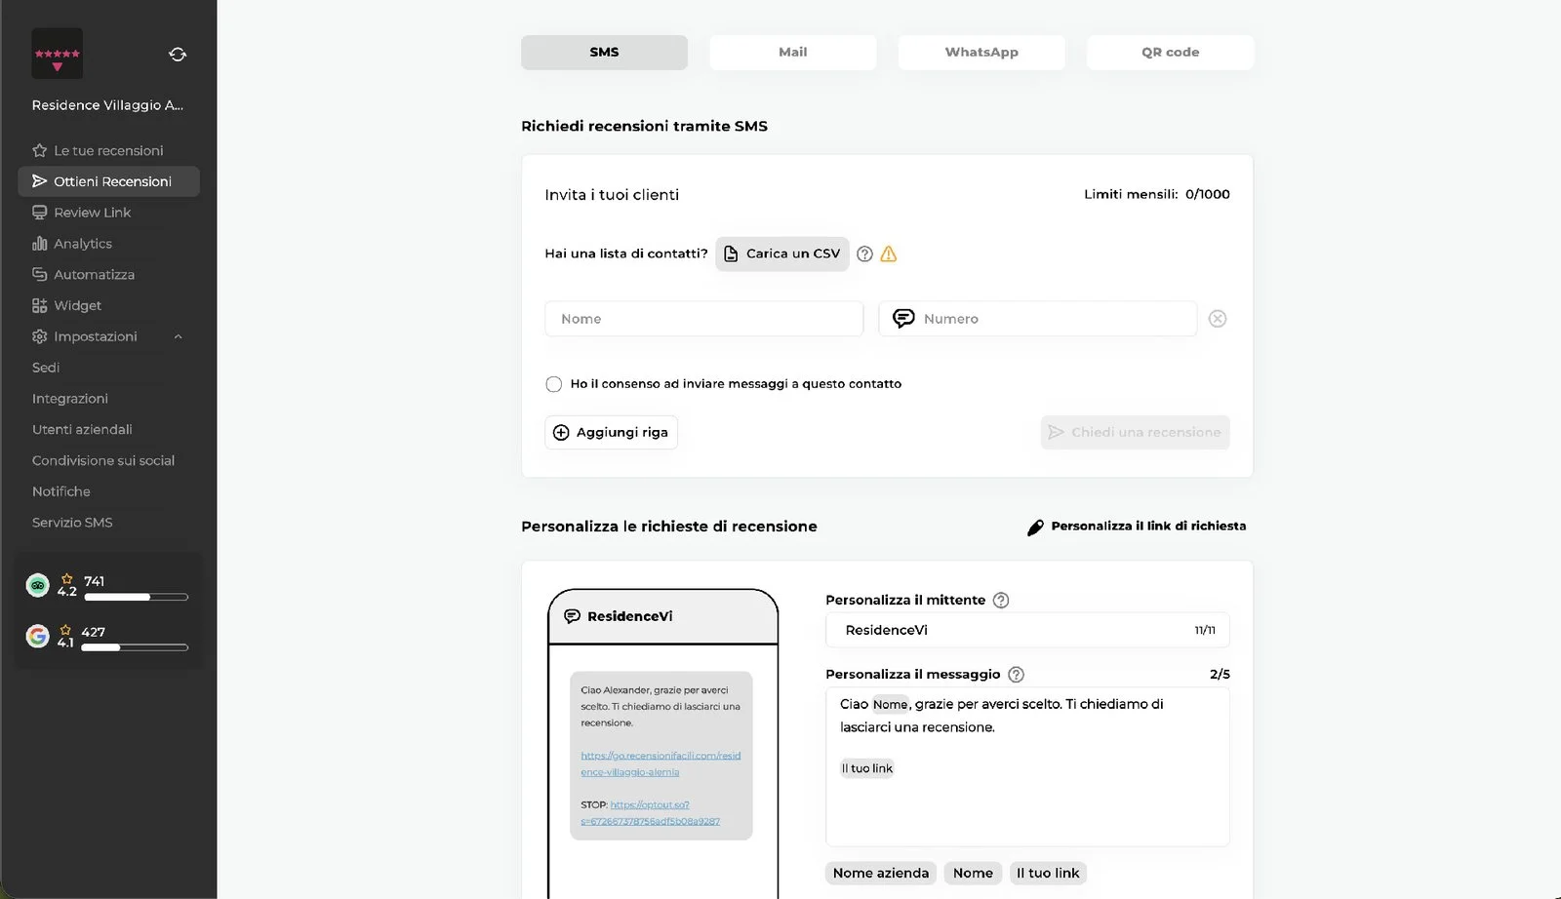Click the yellow warning triangle icon

(x=889, y=254)
